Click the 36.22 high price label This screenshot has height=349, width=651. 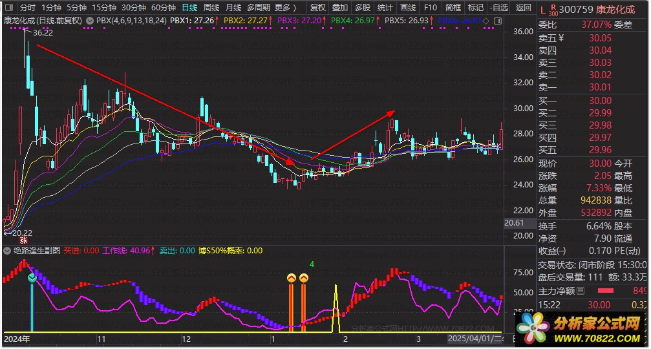click(43, 33)
